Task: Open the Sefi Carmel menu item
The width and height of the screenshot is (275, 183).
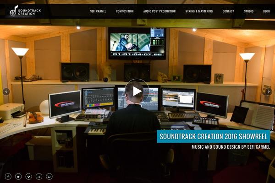Action: coord(98,11)
